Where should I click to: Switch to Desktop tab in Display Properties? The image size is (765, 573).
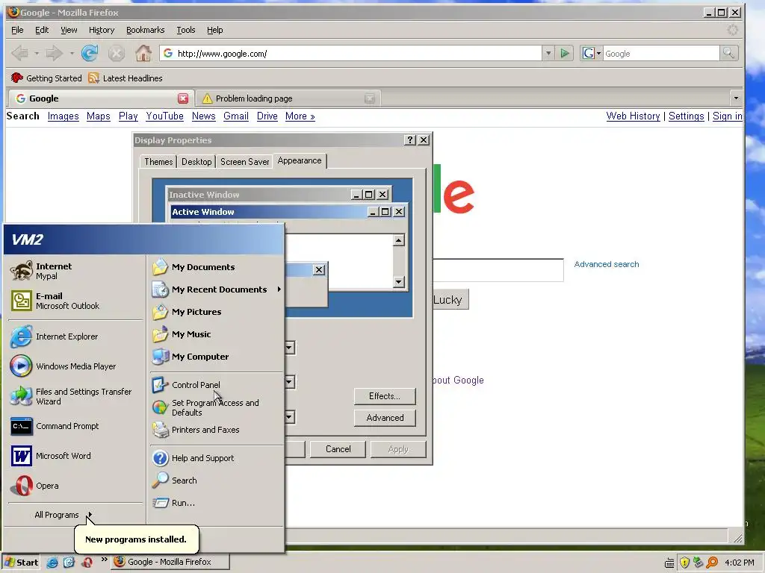(x=196, y=162)
